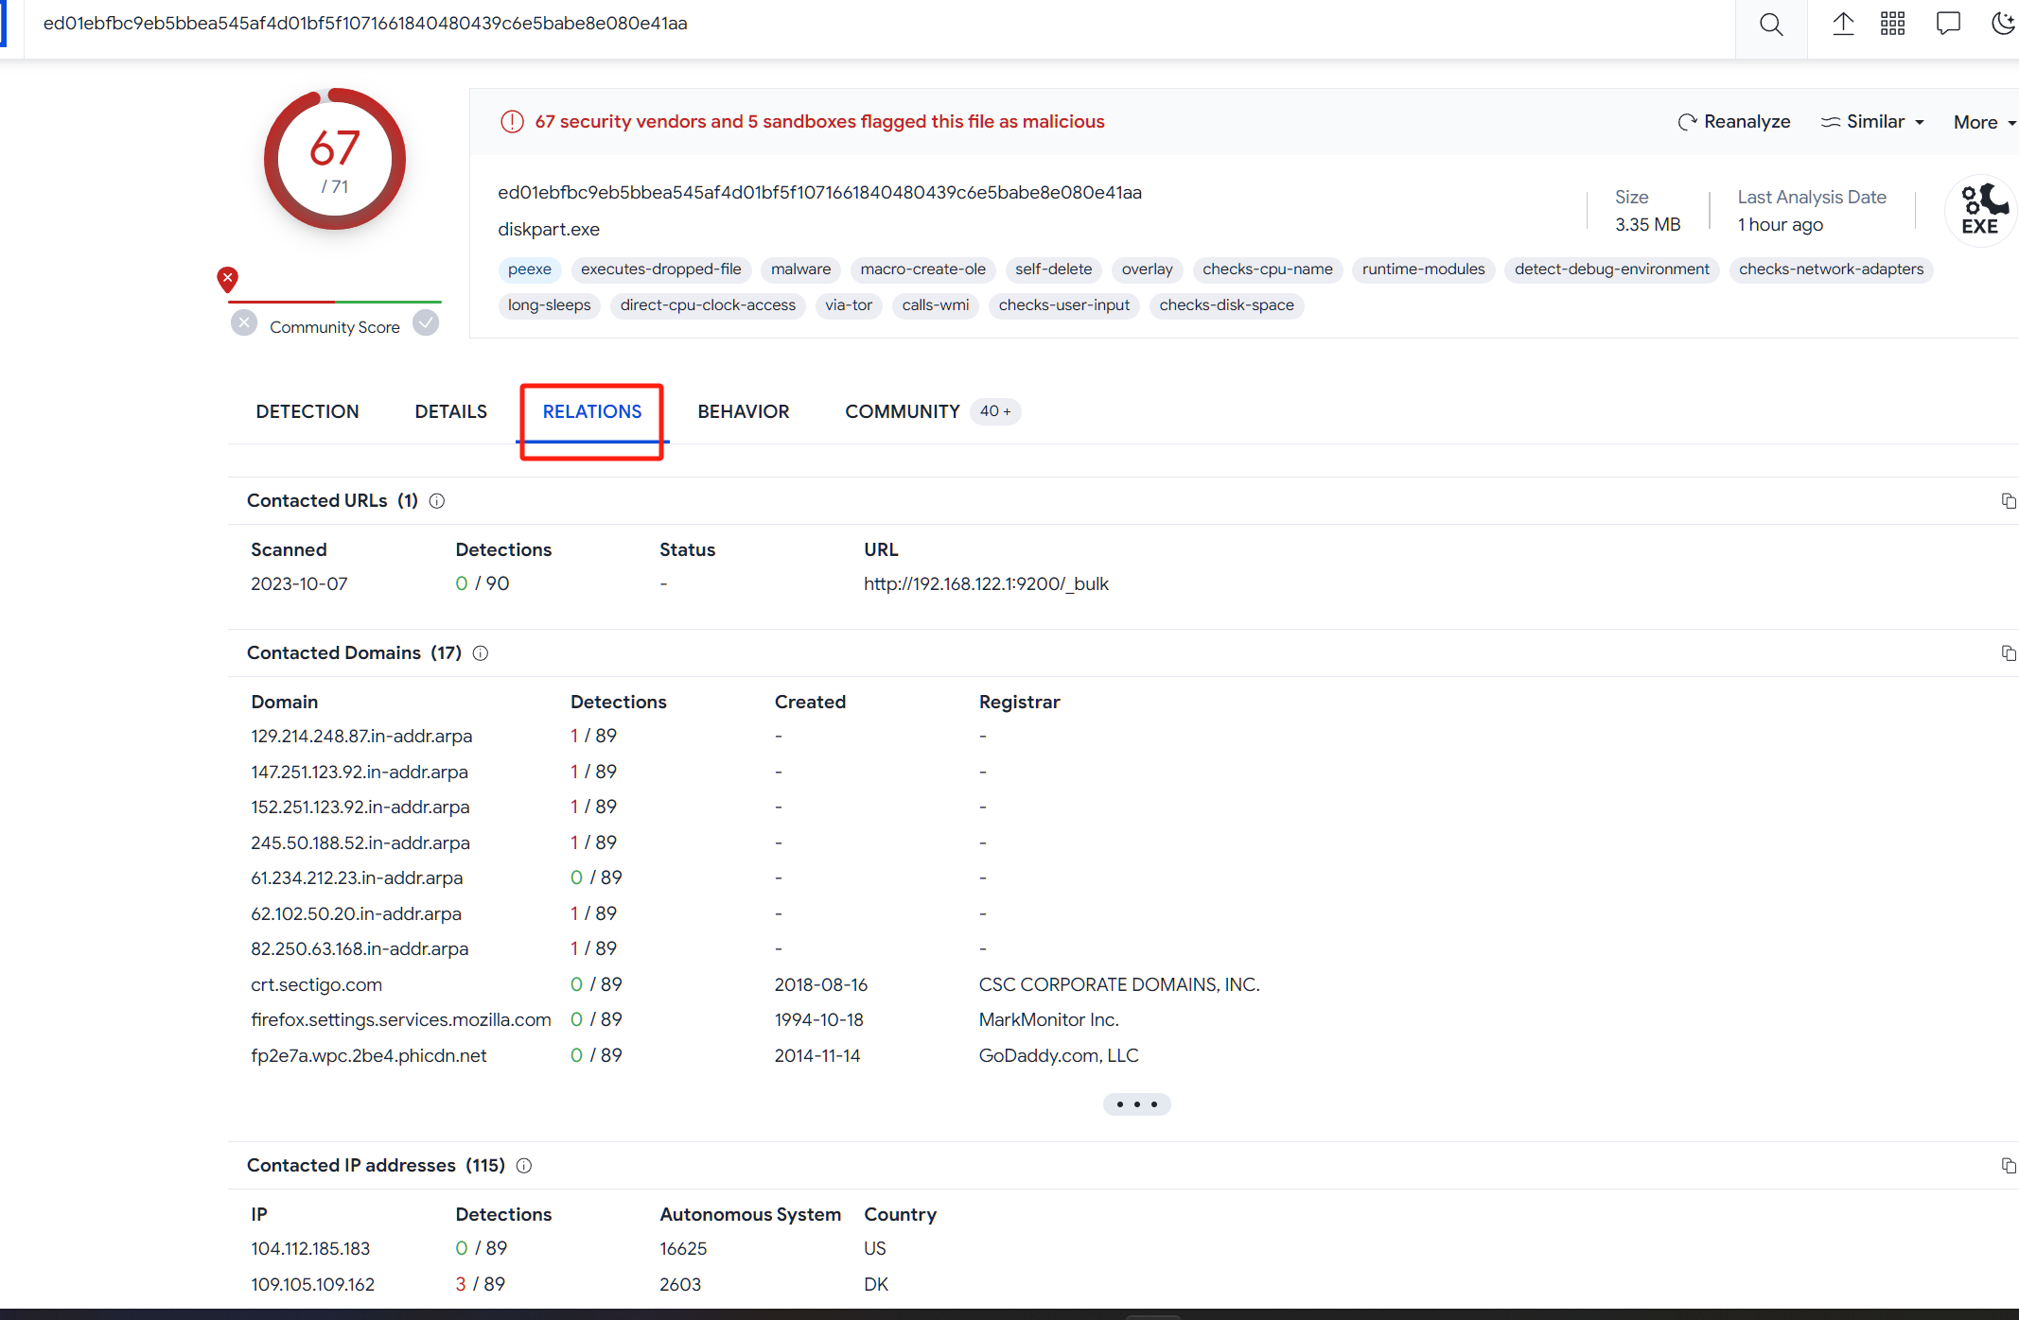This screenshot has height=1320, width=2019.
Task: Click the EXE file type icon
Action: coord(1980,210)
